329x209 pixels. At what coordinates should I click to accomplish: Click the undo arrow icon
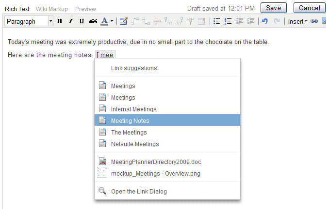(265, 21)
